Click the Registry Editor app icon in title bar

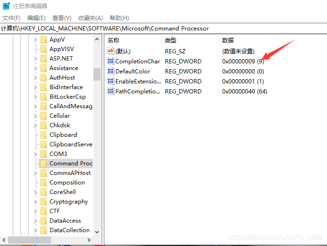6,6
